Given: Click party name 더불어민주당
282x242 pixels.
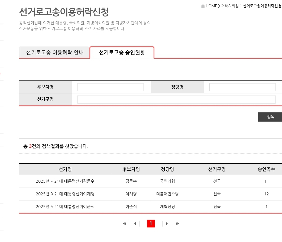Looking at the screenshot, I should point(167,194).
